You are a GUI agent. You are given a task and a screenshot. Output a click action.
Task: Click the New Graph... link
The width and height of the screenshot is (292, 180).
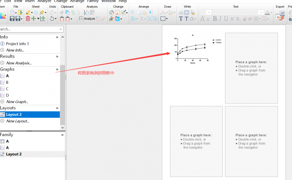pyautogui.click(x=17, y=102)
